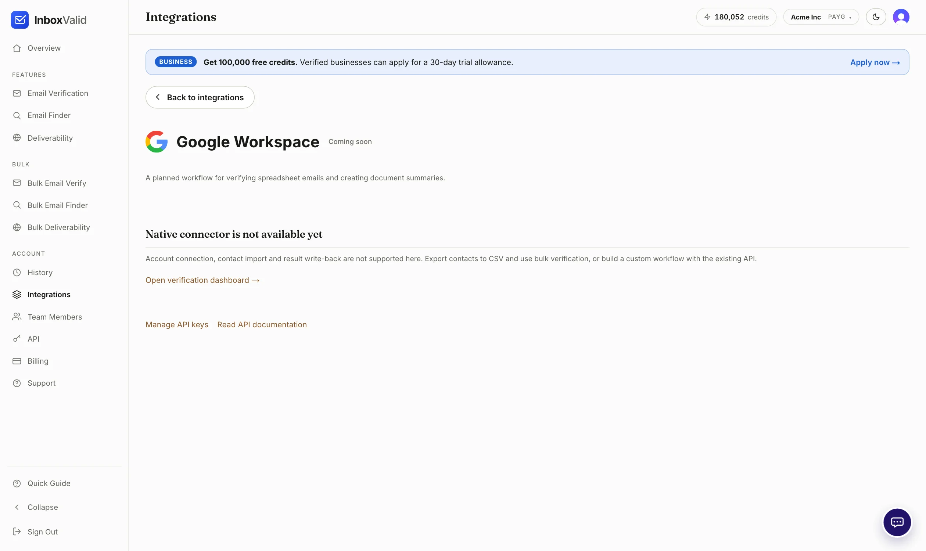Click the back chevron in Back button
926x551 pixels.
[x=158, y=97]
